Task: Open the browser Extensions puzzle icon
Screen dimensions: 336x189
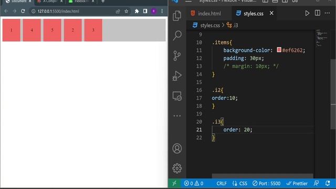Action: (x=136, y=11)
